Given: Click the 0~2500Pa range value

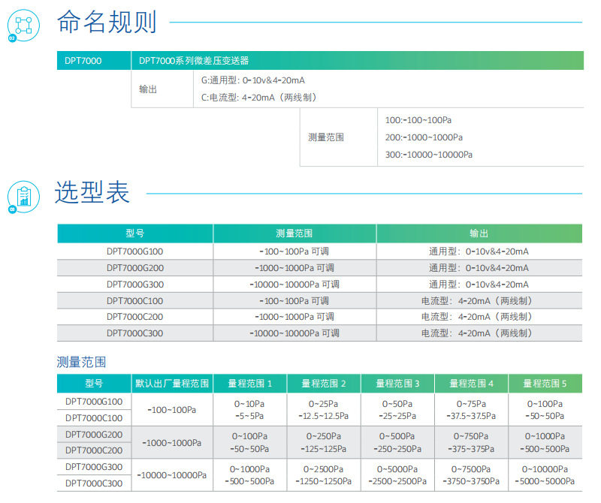Looking at the screenshot, I should point(324,469).
